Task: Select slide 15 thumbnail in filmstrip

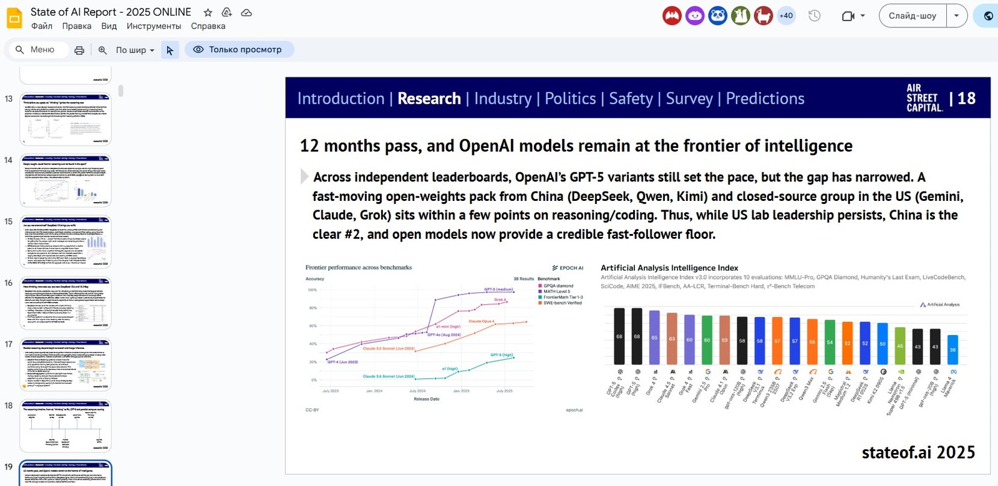Action: 65,242
